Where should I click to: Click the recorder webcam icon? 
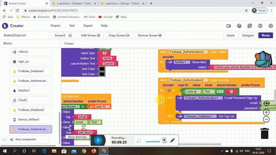pyautogui.click(x=164, y=140)
